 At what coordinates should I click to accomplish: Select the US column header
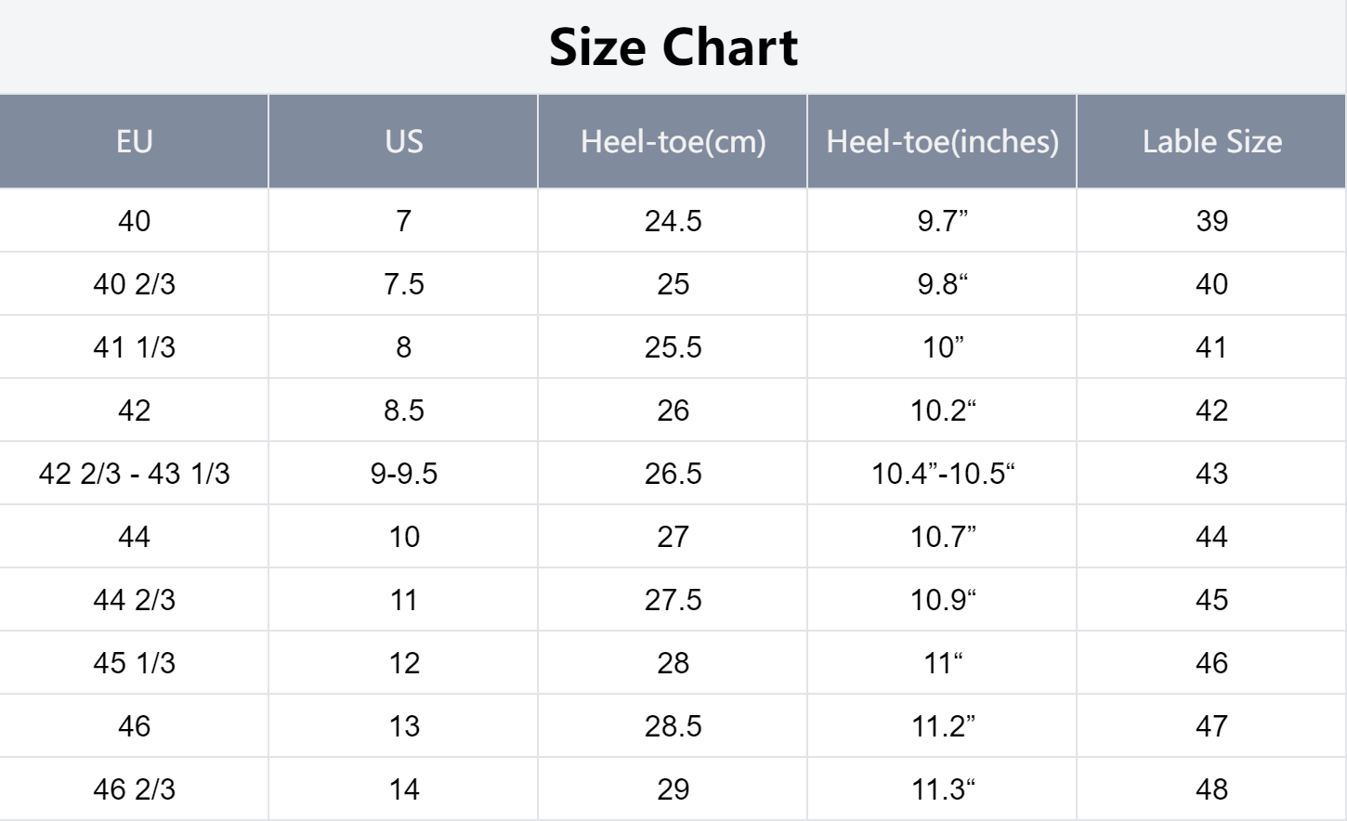403,141
